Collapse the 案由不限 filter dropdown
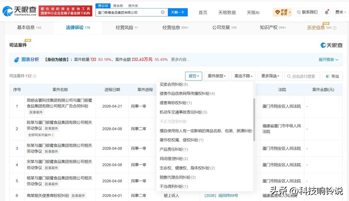Image resolution: width=349 pixels, height=201 pixels. click(x=243, y=76)
